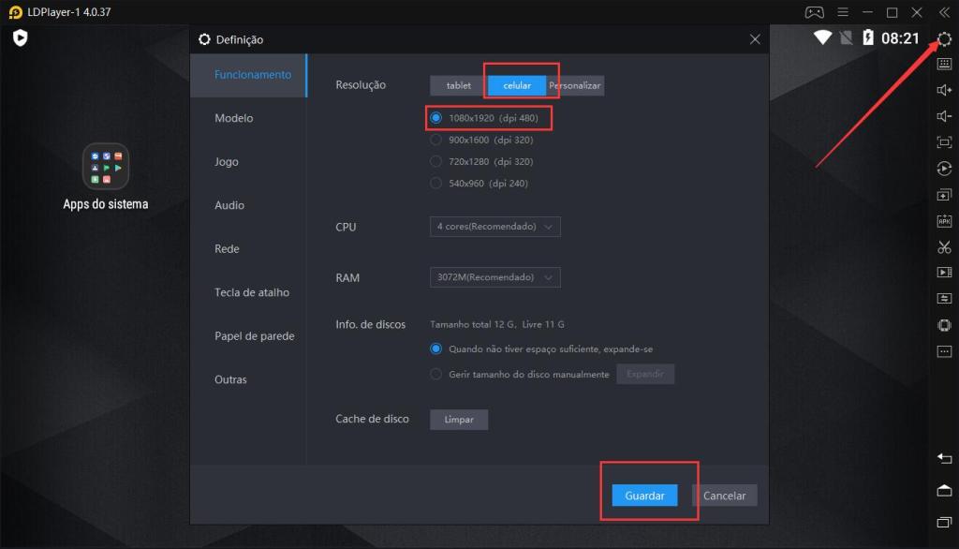
Task: Open the keyboard mapping tool
Action: coord(944,65)
